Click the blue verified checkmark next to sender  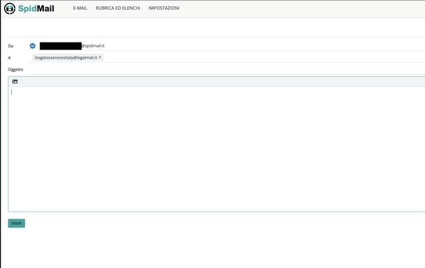(33, 46)
